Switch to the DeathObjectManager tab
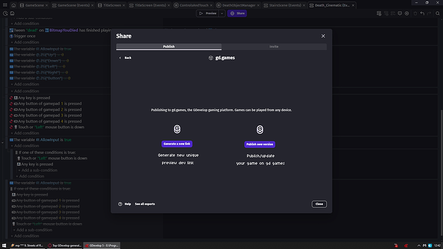443x249 pixels. pos(238,5)
